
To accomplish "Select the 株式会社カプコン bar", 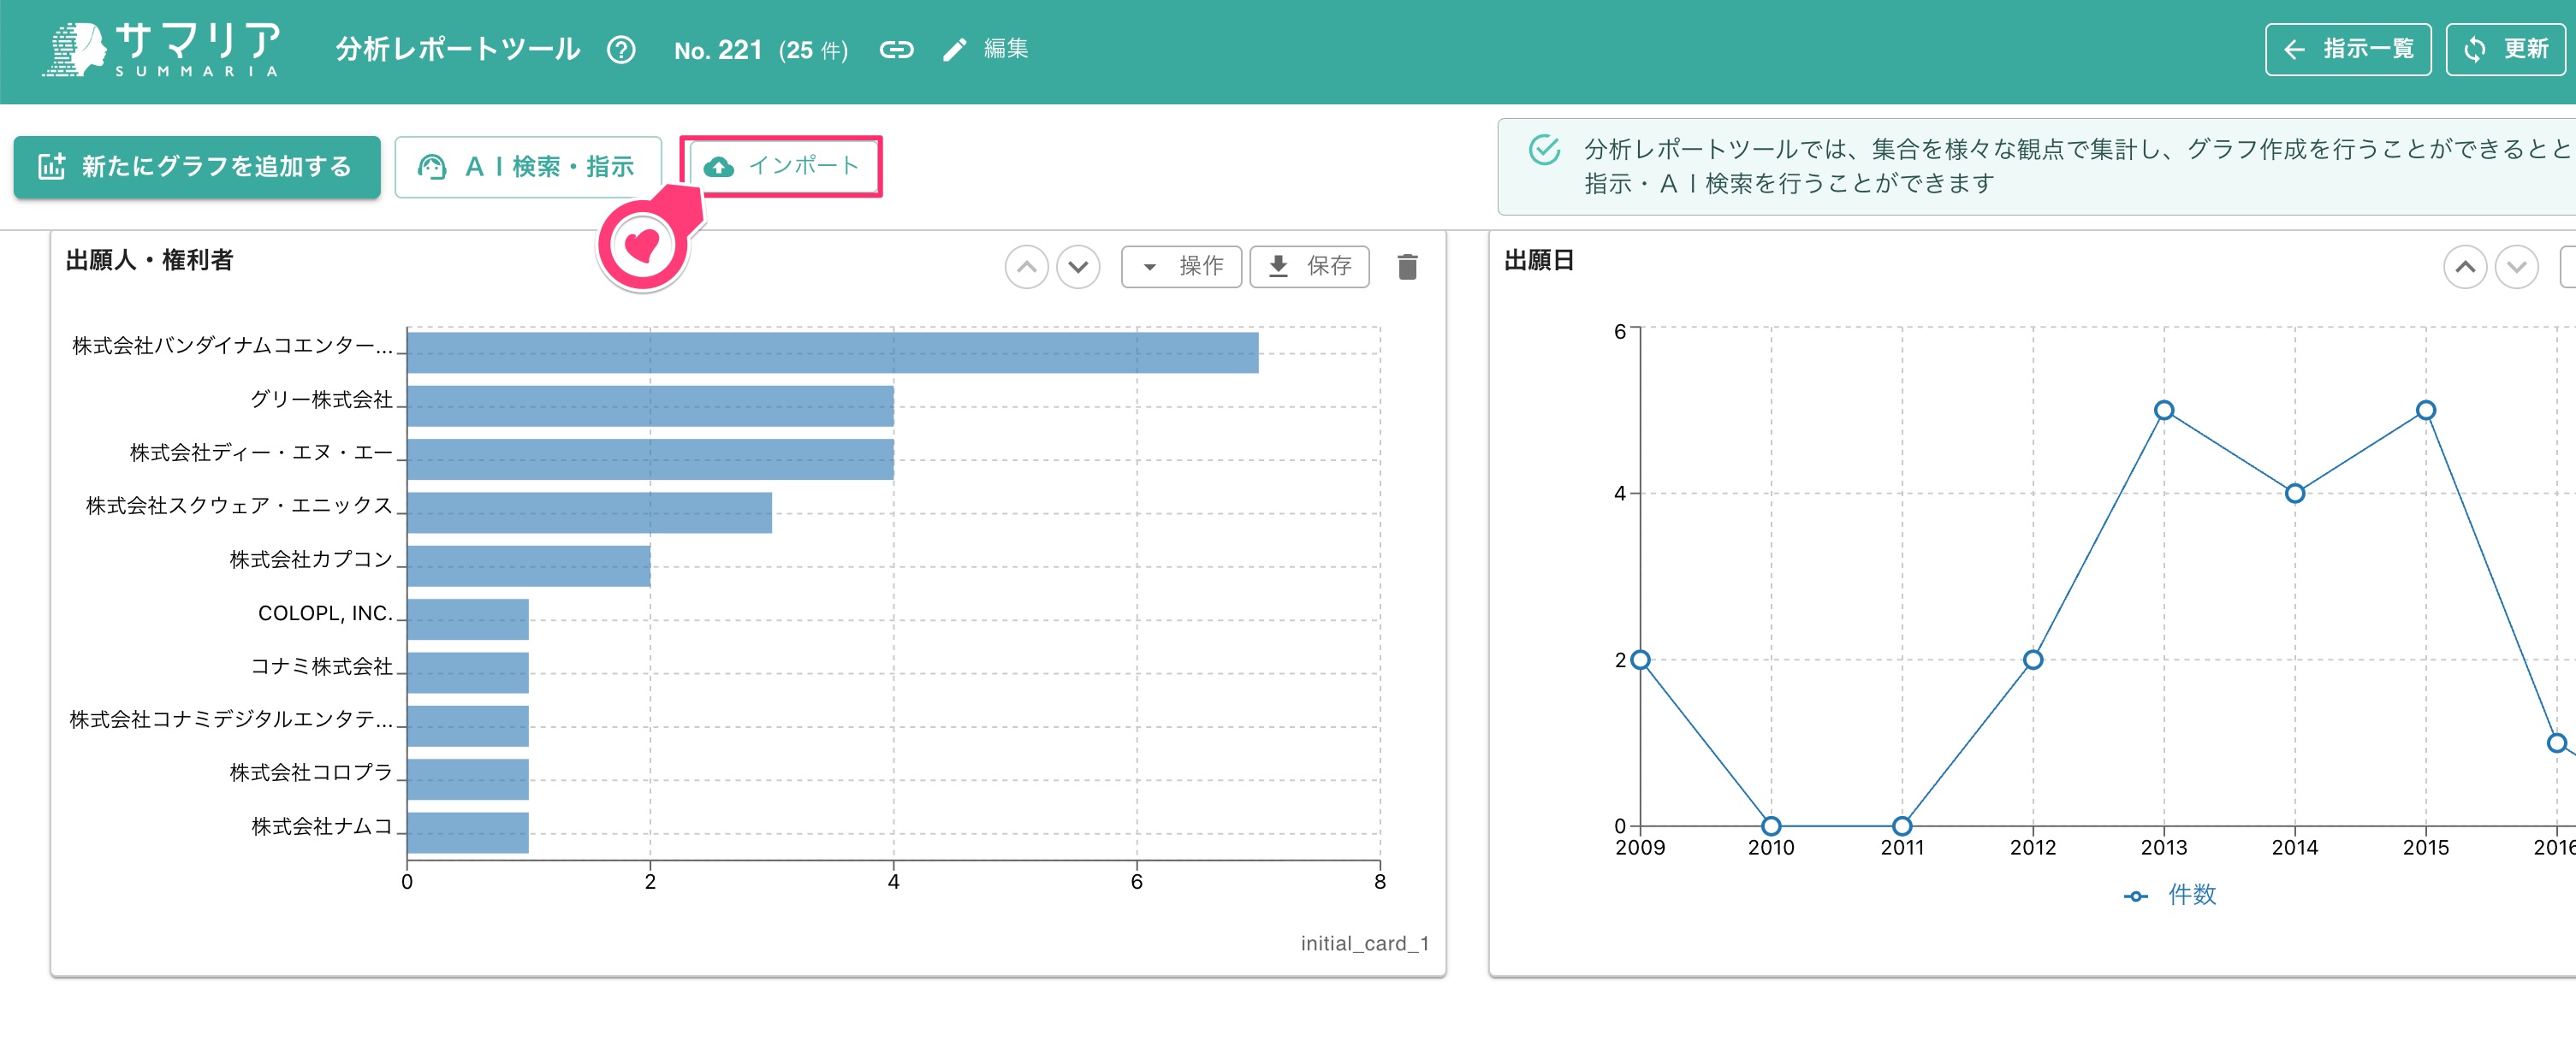I will point(529,566).
